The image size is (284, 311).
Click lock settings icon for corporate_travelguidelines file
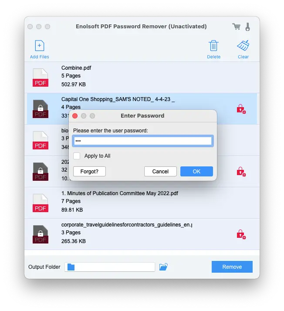click(x=241, y=234)
